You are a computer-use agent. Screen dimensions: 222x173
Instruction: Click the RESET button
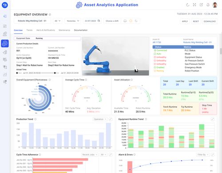tap(196, 21)
